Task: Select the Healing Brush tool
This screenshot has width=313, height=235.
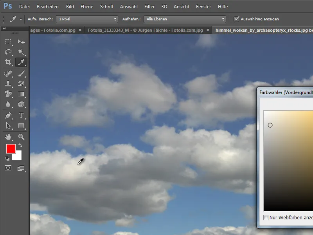Action: (8, 74)
